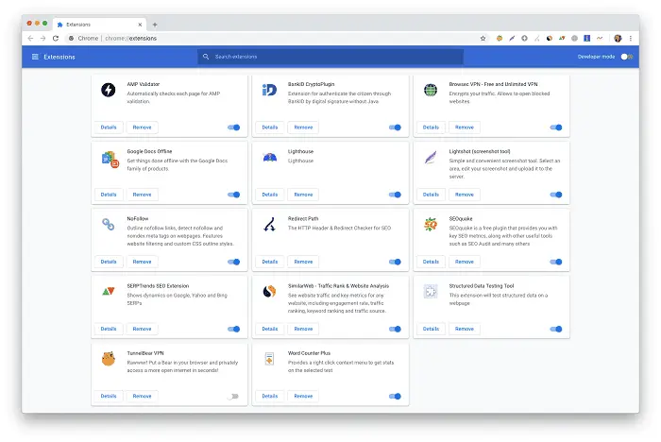
Task: Disable the NoFollow extension toggle
Action: 233,262
